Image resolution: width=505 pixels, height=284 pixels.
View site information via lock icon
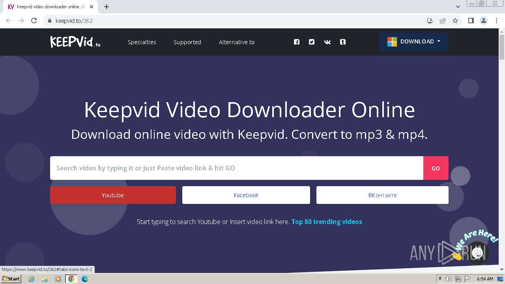pyautogui.click(x=50, y=21)
